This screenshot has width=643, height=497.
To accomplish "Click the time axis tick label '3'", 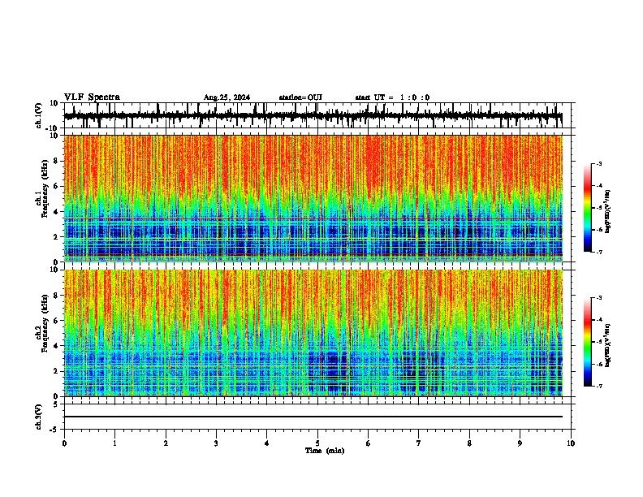I will point(216,443).
